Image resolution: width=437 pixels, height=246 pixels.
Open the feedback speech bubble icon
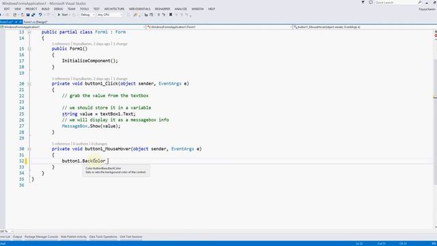pyautogui.click(x=371, y=3)
